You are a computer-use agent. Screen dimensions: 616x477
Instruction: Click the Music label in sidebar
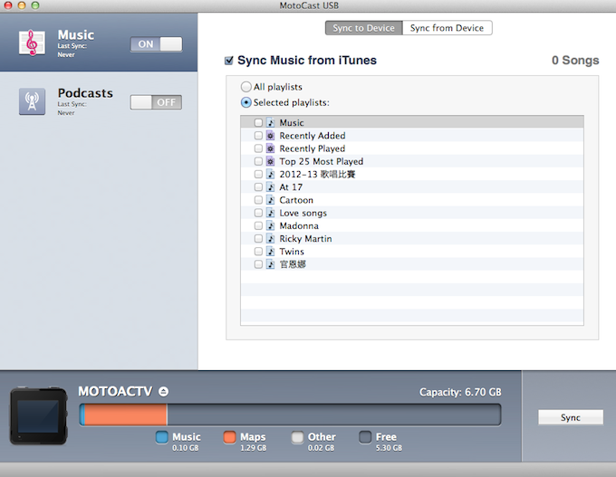(76, 35)
